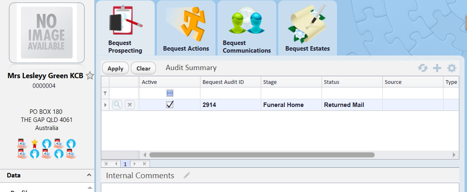This screenshot has height=192, width=467.
Task: Sort by the Stage column header
Action: point(291,82)
